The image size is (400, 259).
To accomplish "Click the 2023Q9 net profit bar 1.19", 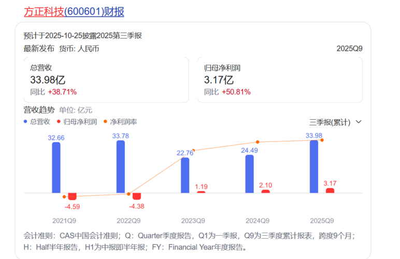I will [201, 192].
